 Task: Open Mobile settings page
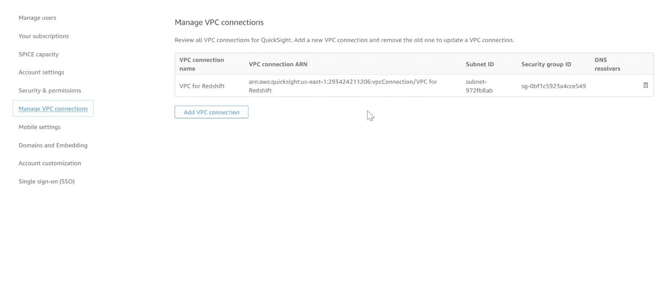click(39, 127)
